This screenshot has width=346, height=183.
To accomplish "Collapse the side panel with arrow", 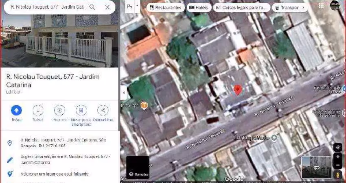I will pyautogui.click(x=123, y=93).
